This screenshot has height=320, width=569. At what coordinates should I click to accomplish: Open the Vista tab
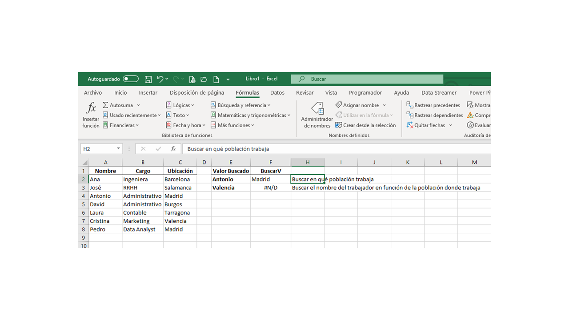tap(331, 93)
